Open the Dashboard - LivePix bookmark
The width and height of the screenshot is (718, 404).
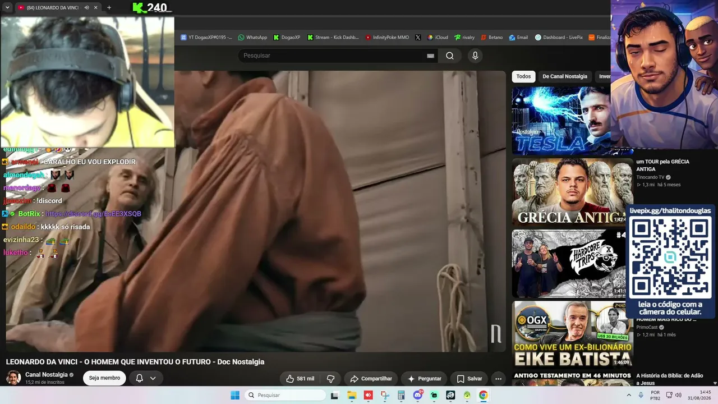pyautogui.click(x=559, y=38)
